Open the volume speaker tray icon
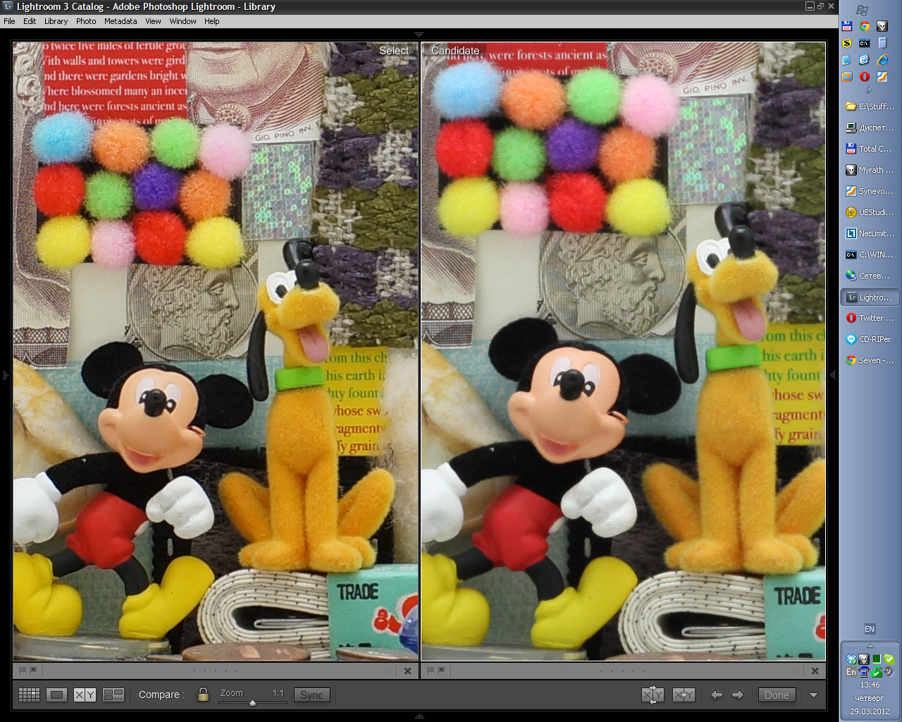 (x=889, y=672)
